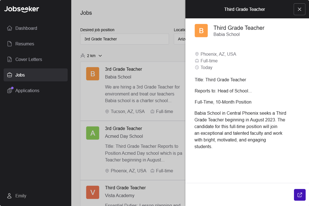Click the Jobs briefcase icon in sidebar
Image resolution: width=309 pixels, height=206 pixels.
(9, 75)
